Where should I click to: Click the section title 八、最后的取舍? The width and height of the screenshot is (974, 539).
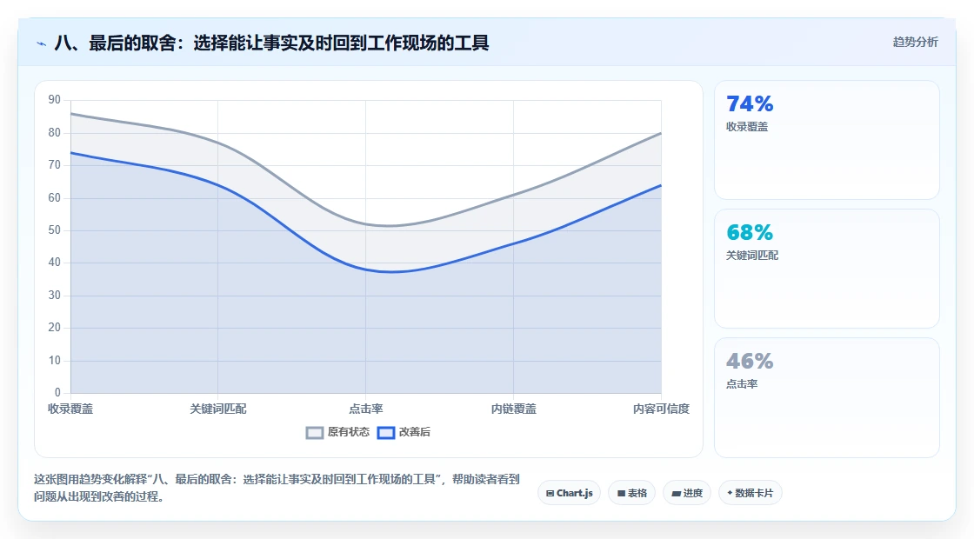271,43
